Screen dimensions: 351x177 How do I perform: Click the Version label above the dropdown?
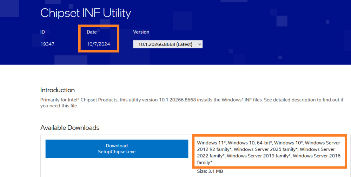141,32
